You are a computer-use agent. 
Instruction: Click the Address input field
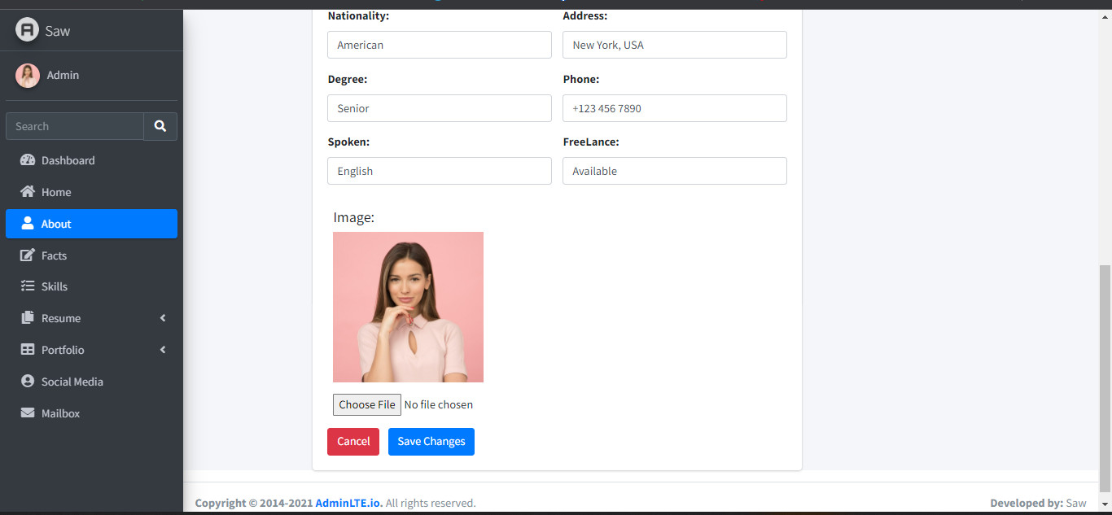[x=675, y=45]
